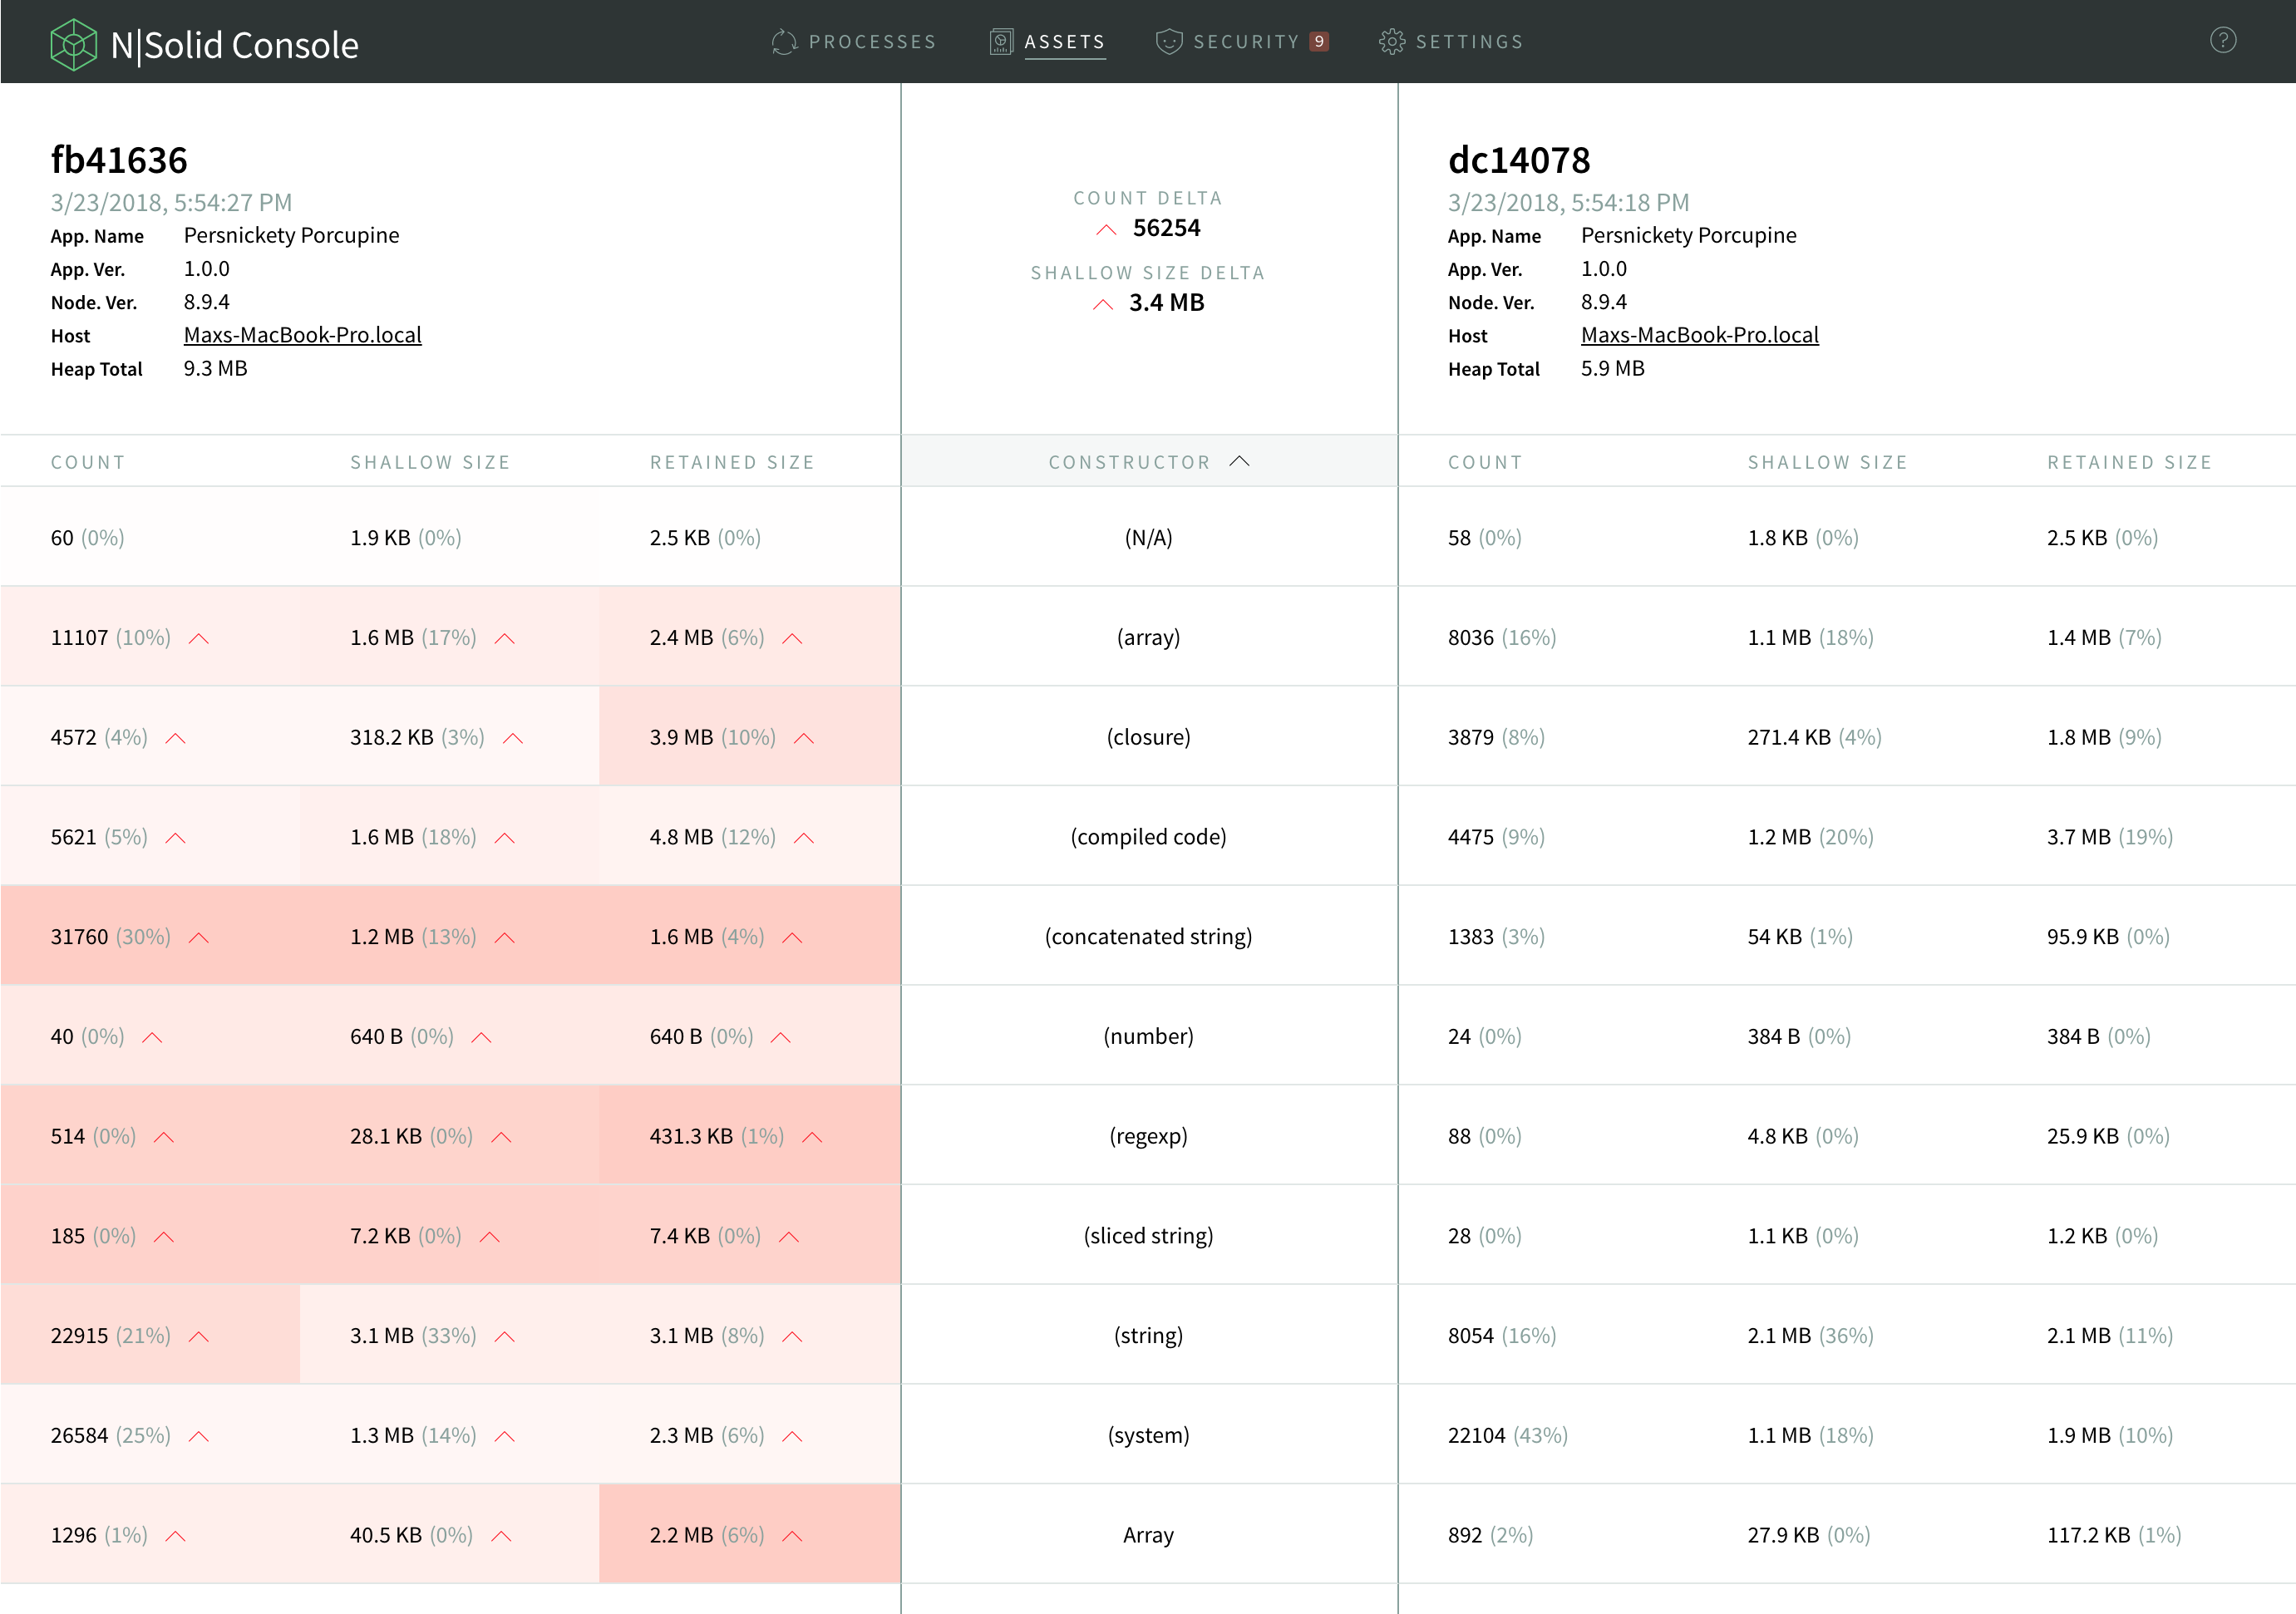2296x1614 pixels.
Task: Switch to the Processes tab
Action: click(871, 42)
